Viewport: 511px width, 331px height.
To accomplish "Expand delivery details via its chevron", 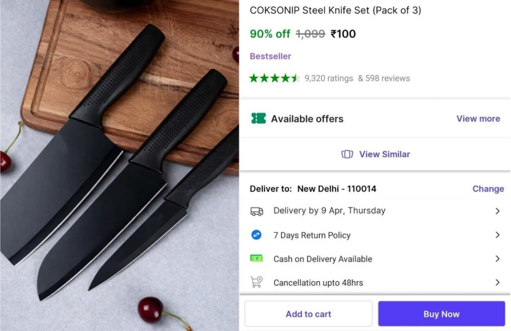I will point(497,211).
